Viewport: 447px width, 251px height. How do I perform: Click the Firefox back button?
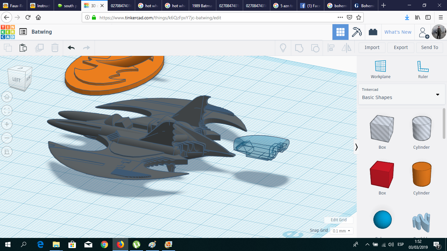click(7, 18)
